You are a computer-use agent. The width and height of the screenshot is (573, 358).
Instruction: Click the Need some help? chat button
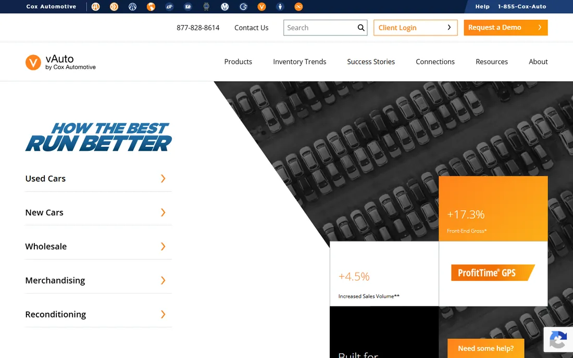click(485, 349)
